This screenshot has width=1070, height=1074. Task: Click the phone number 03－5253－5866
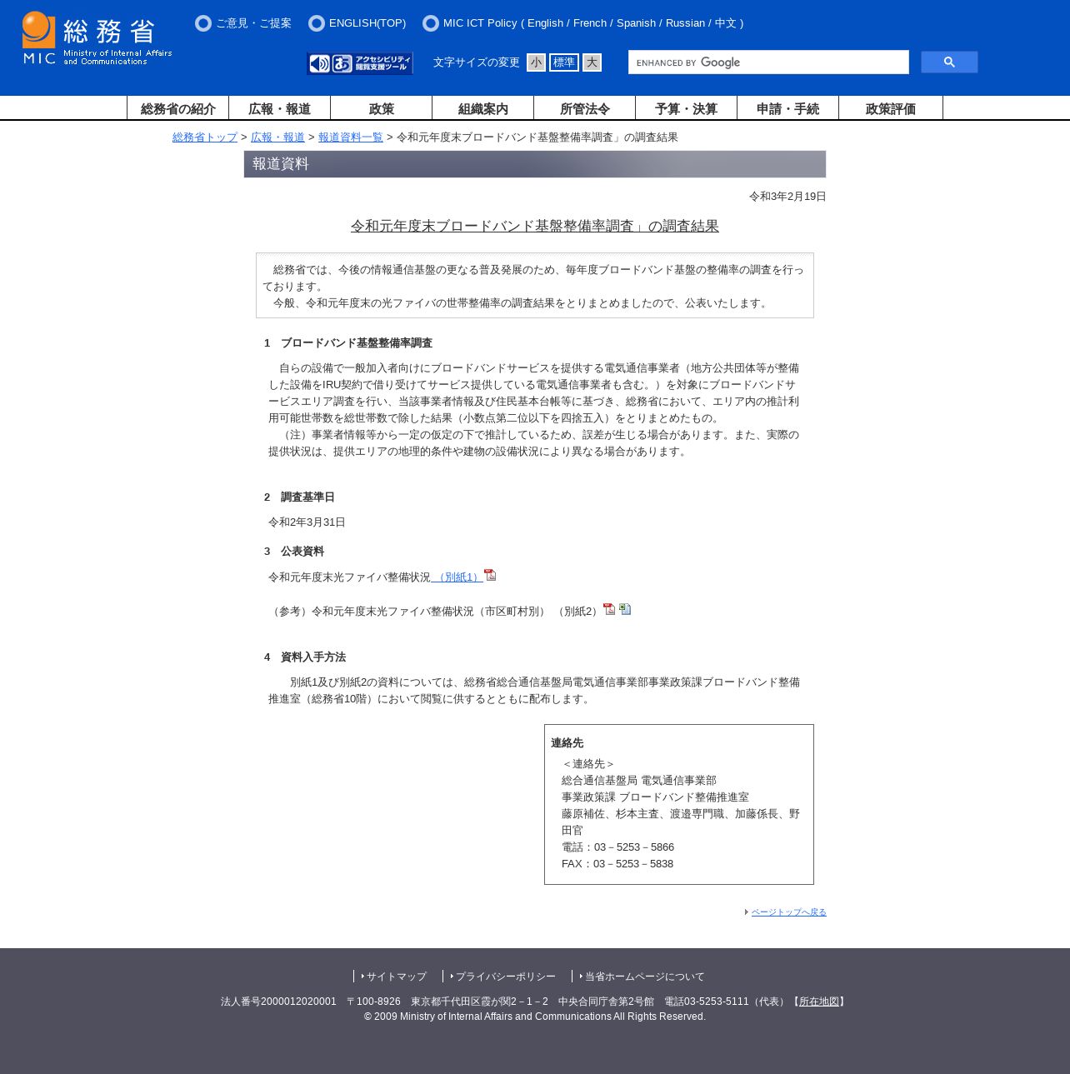click(634, 847)
